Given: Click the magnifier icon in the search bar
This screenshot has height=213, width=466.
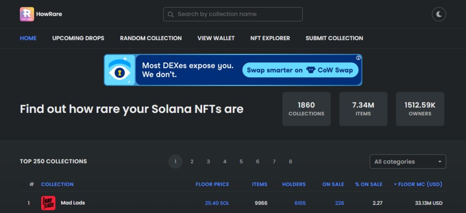Looking at the screenshot, I should tap(171, 14).
